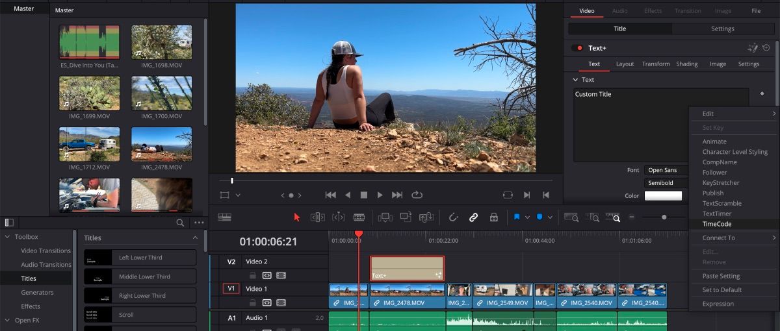Jump to the first frame
The height and width of the screenshot is (331, 780).
pos(330,195)
